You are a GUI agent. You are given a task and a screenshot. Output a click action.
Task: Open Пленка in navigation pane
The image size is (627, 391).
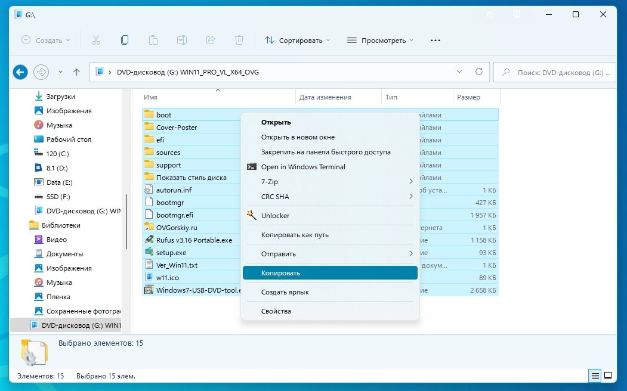58,296
